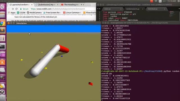The image size is (180, 101).
Task: Click Chrome's back arrow
Action: [9, 9]
